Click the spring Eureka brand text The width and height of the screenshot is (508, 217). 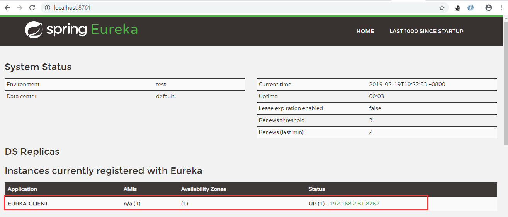click(x=92, y=30)
